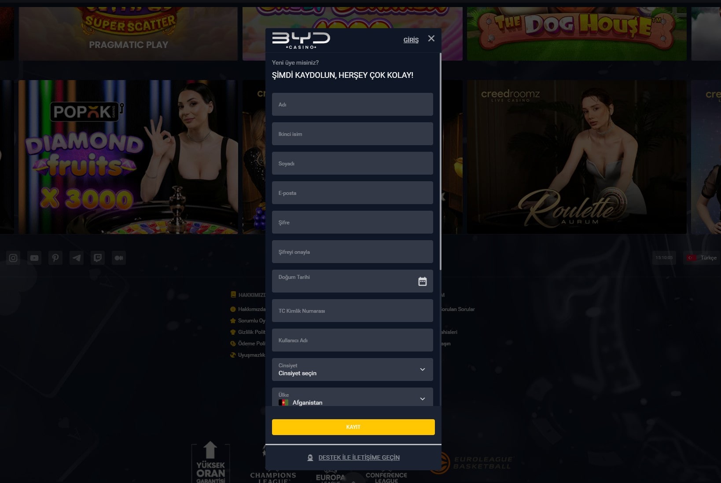This screenshot has height=483, width=721.
Task: Open the Super Scatter Pragmatic Play thumbnail
Action: (128, 33)
